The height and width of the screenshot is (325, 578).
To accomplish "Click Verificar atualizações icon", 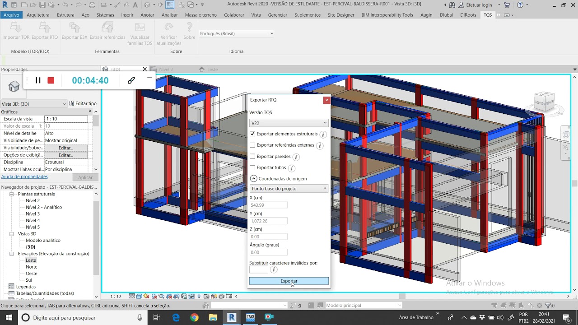I will pos(169,28).
